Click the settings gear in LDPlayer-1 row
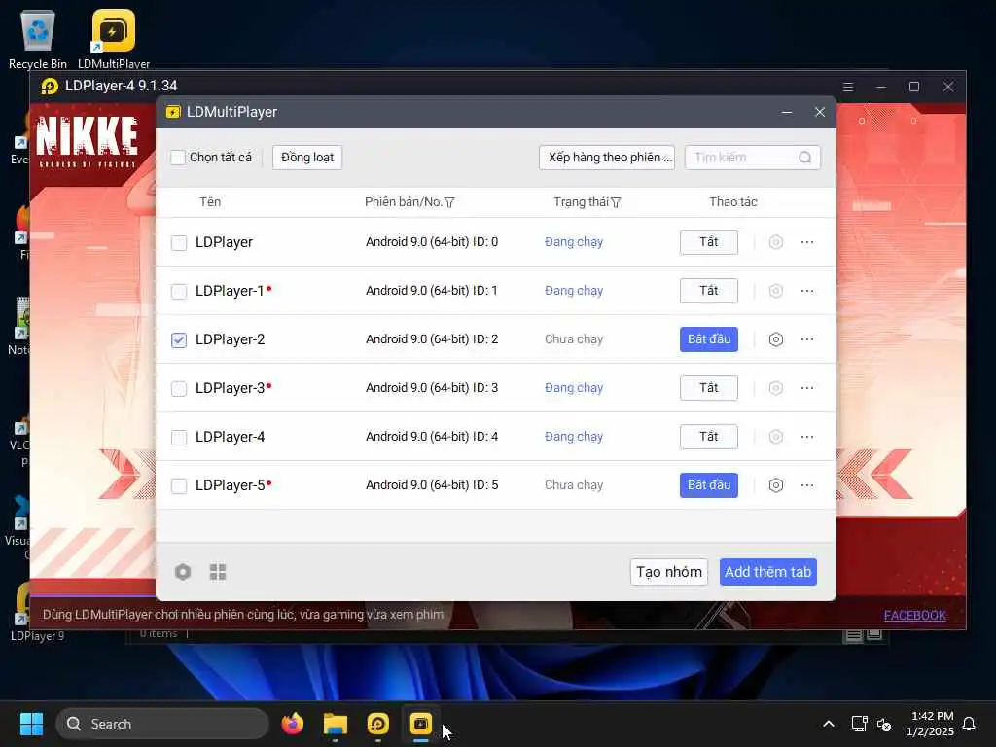 (x=775, y=291)
